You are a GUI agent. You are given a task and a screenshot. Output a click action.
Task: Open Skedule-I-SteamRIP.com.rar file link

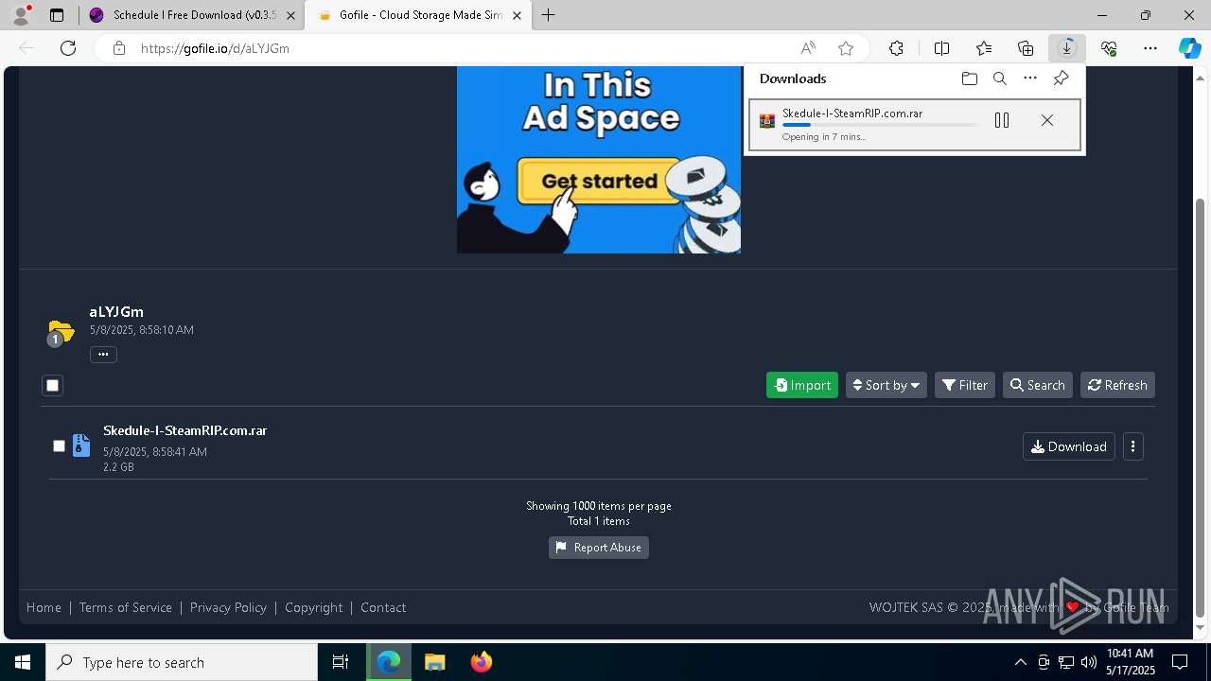tap(185, 430)
